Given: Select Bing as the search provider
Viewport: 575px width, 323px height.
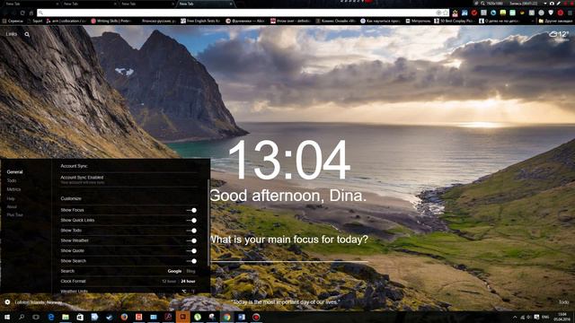Looking at the screenshot, I should coord(190,271).
